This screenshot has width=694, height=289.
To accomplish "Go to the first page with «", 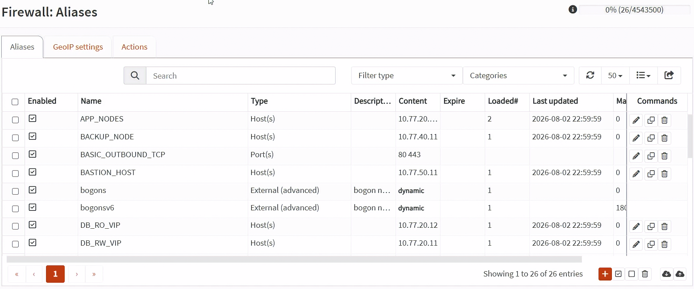I will tap(17, 274).
